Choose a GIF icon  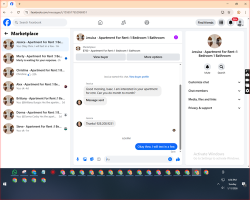99,159
